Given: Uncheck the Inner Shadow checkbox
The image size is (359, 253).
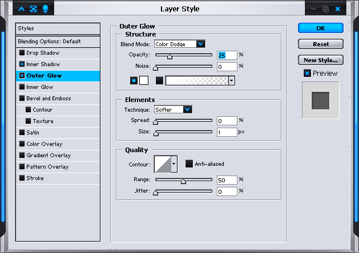Looking at the screenshot, I should pyautogui.click(x=22, y=64).
